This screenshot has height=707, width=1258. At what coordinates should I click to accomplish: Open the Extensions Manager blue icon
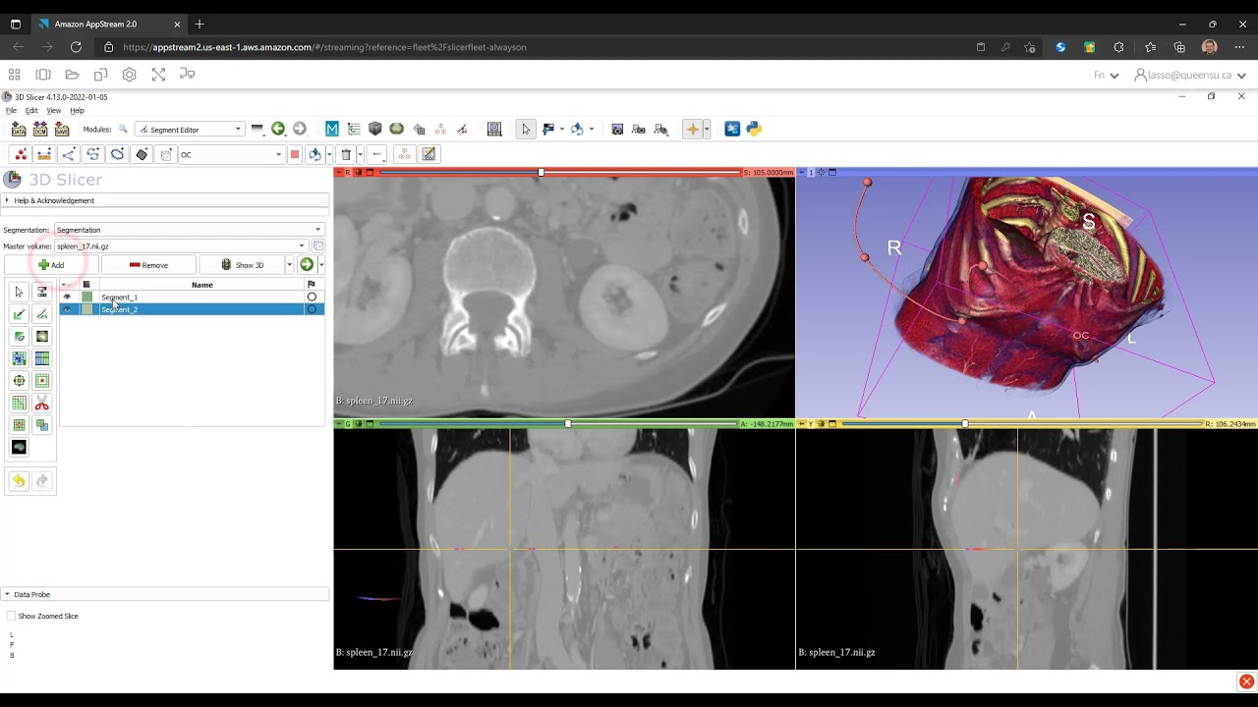pyautogui.click(x=732, y=129)
